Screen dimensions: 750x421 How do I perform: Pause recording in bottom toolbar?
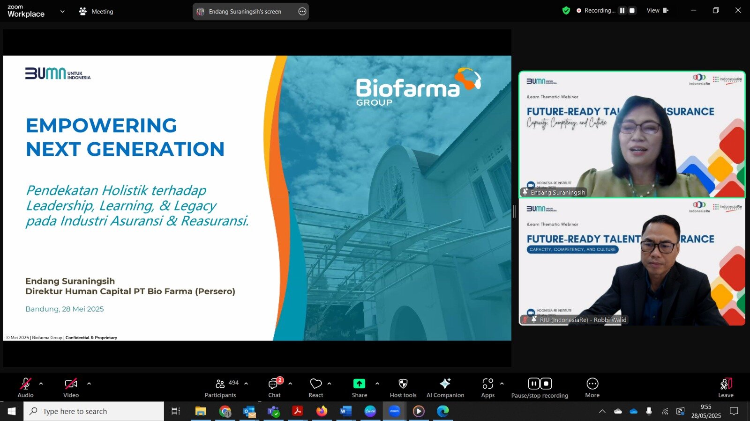tap(534, 384)
